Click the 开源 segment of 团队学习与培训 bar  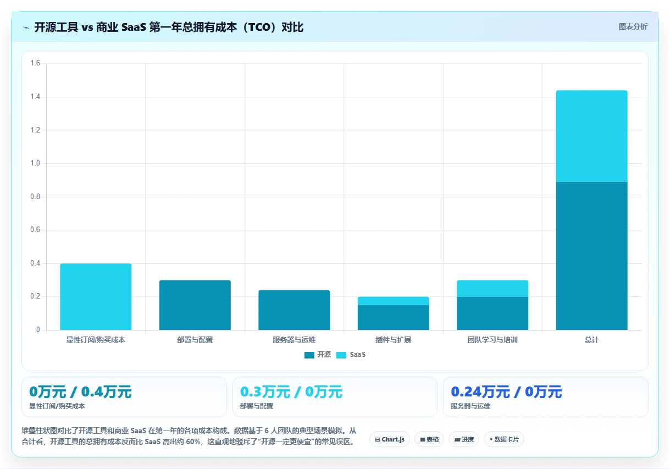tap(492, 313)
